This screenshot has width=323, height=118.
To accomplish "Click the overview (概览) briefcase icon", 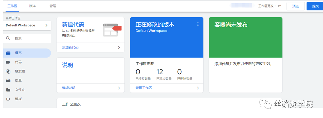I will click(x=8, y=53).
